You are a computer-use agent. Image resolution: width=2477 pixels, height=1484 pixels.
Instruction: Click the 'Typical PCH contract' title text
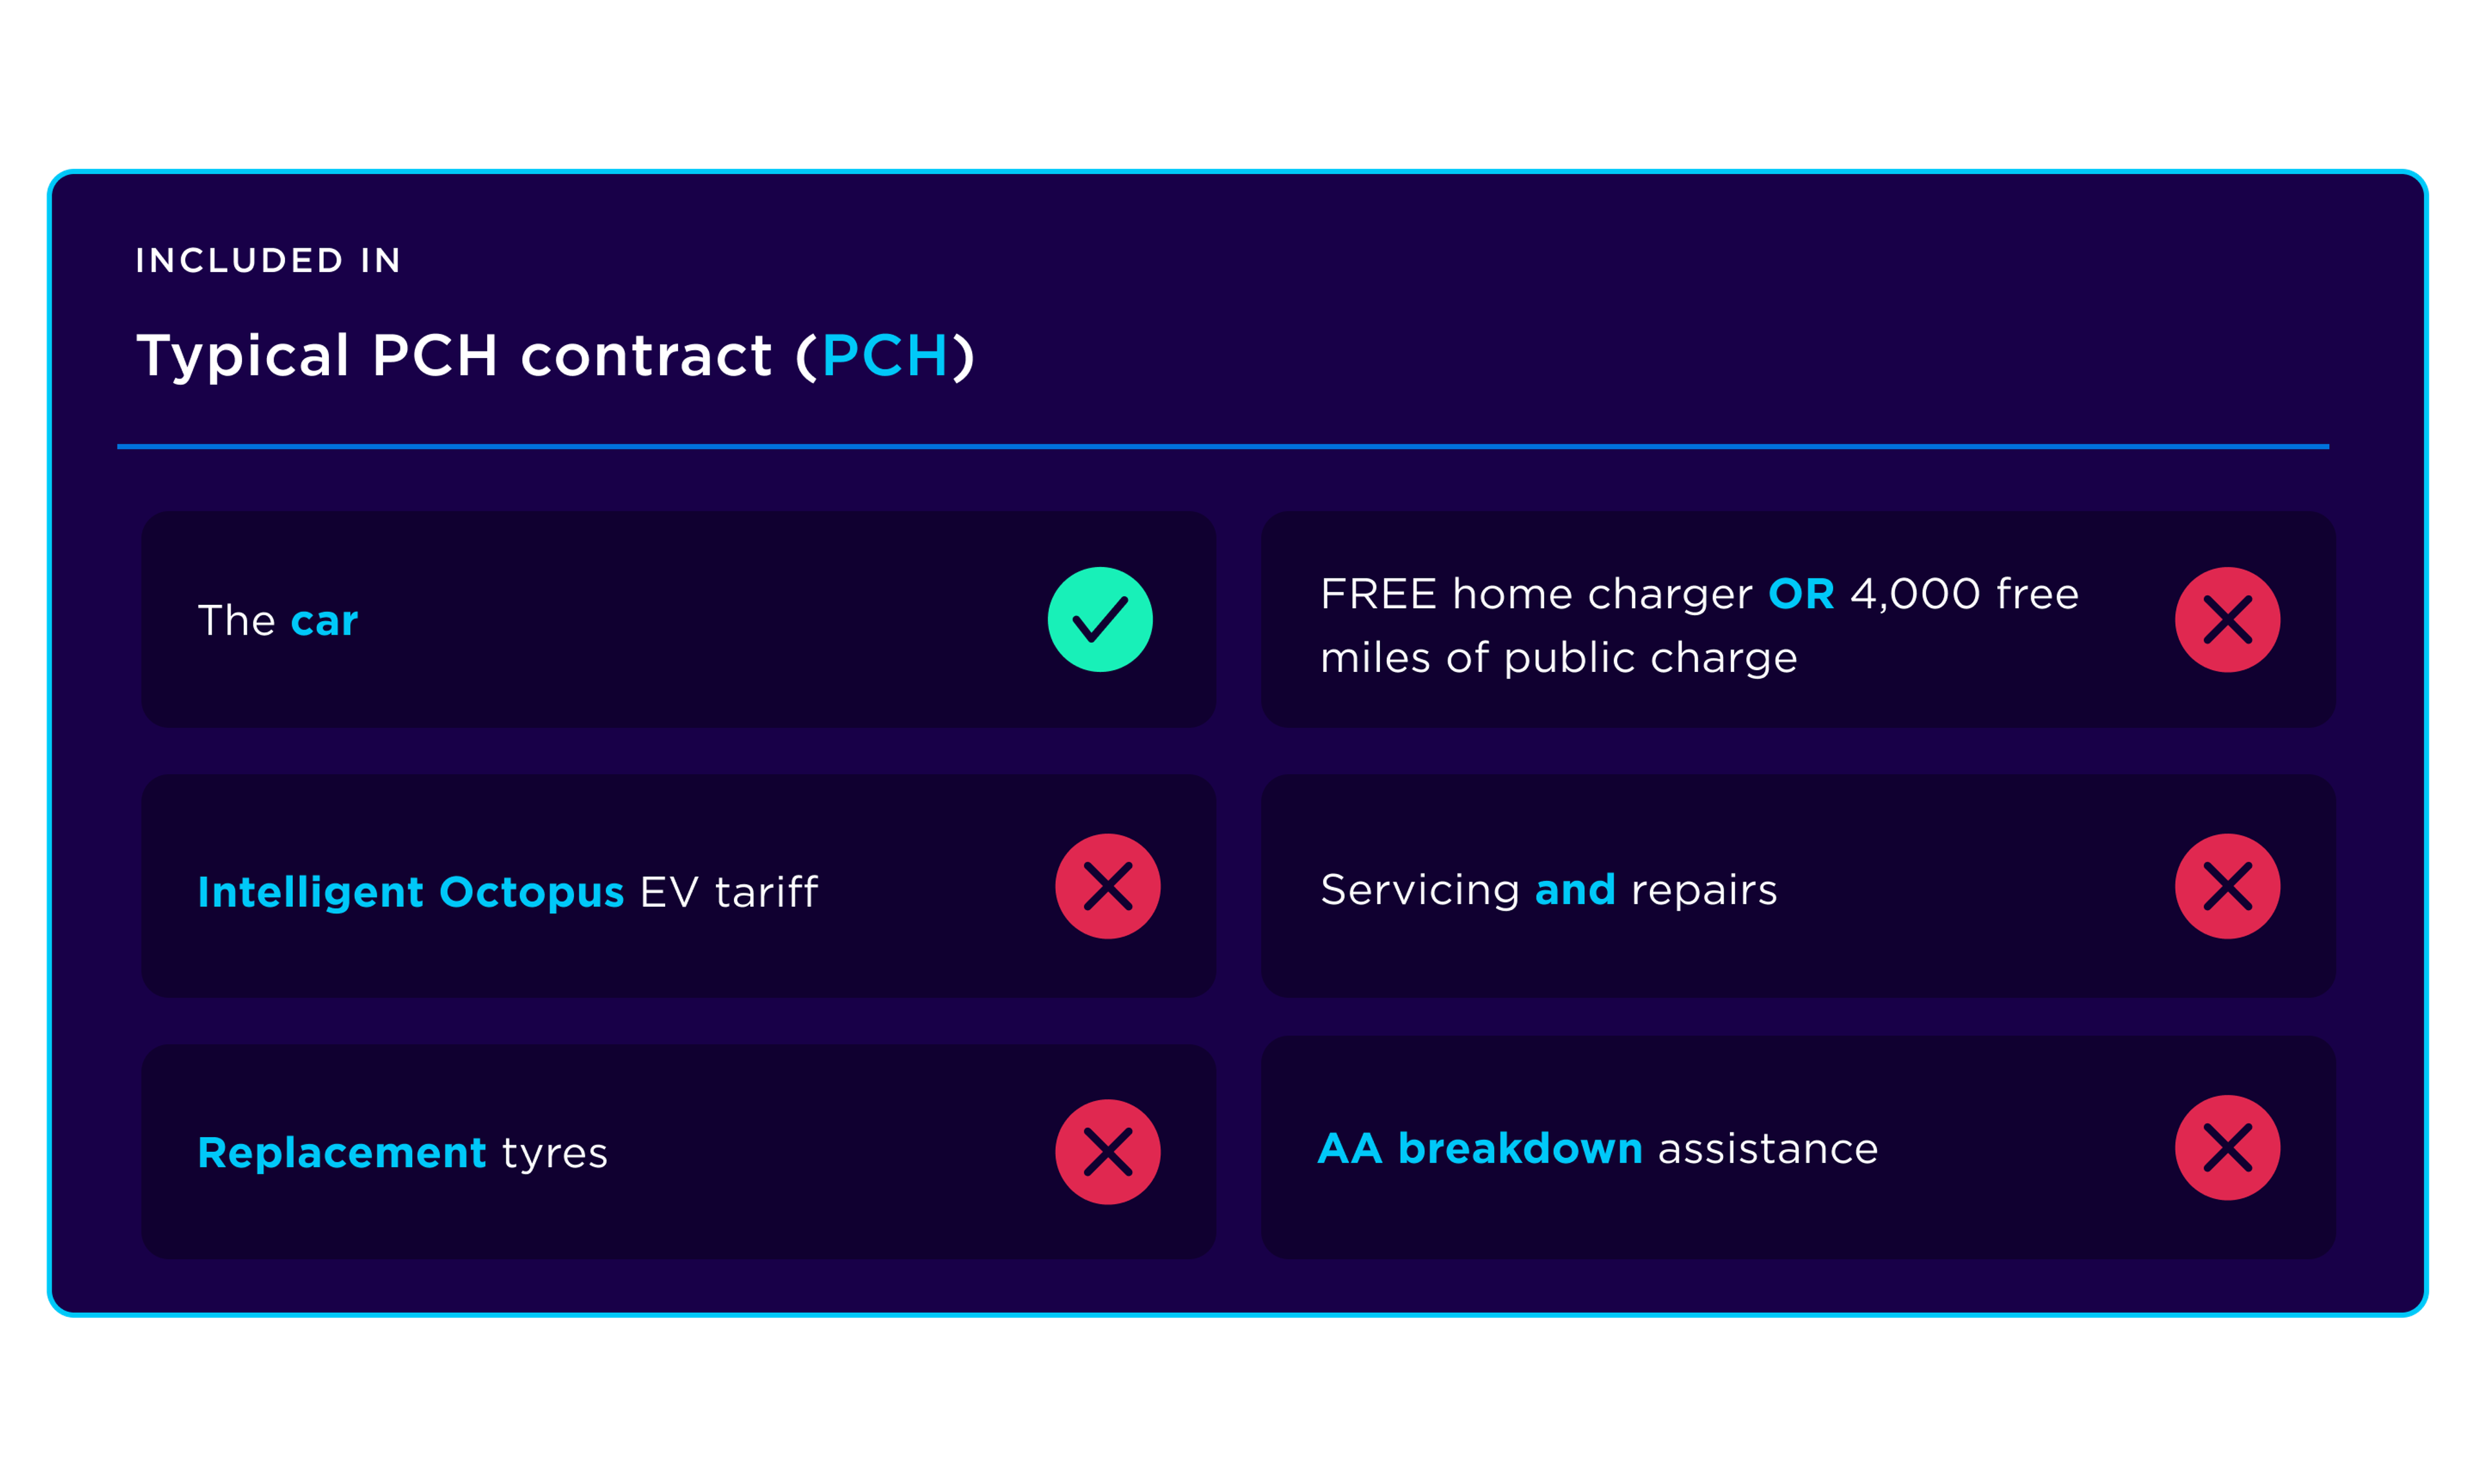454,356
